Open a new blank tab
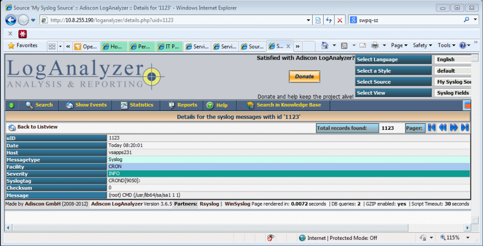 [x=308, y=47]
